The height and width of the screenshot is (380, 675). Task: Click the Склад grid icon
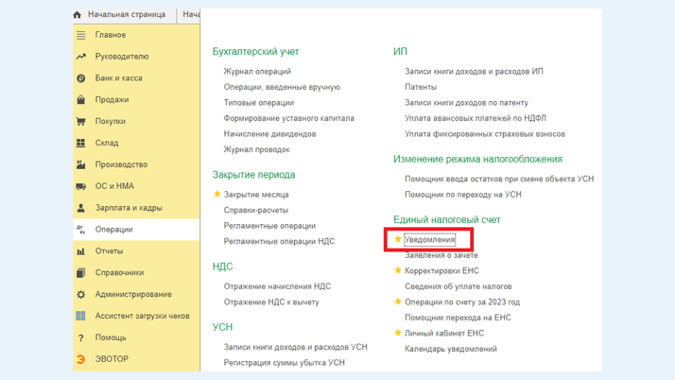81,143
